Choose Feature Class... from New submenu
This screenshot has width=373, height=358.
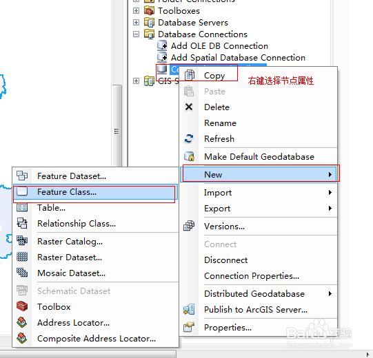pyautogui.click(x=95, y=191)
